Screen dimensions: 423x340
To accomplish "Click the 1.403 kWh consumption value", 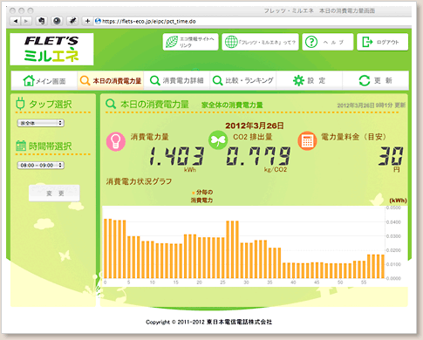I will (x=177, y=156).
